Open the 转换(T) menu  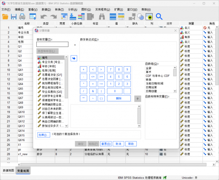(x=59, y=9)
